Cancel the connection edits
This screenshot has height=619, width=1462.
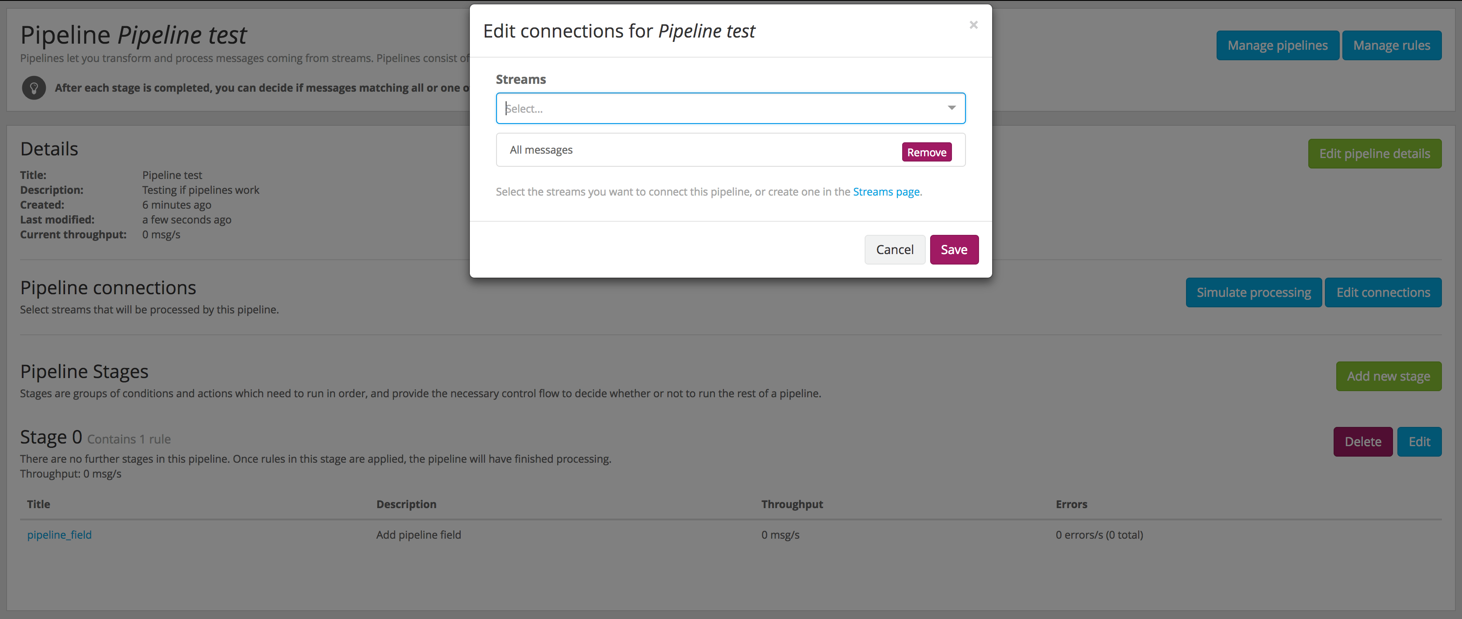tap(894, 249)
